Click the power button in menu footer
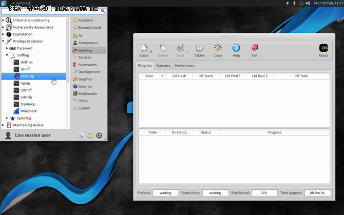Viewport: 344px width, 215px height. (99, 135)
